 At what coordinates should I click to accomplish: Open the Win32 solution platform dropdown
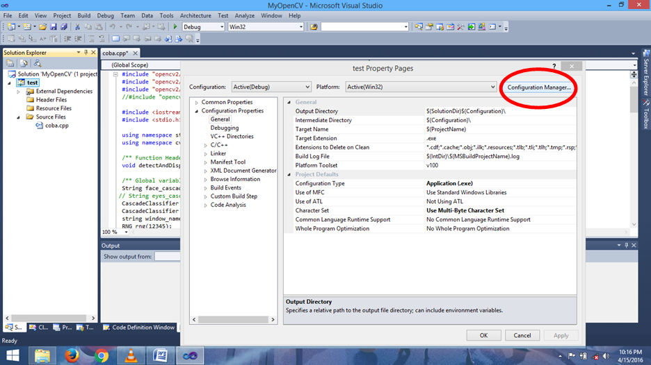click(266, 27)
